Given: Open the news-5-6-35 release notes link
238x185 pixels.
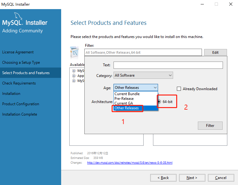Looking at the screenshot, I should pos(130,163).
